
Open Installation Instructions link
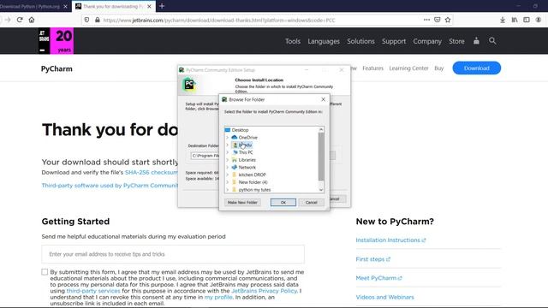tap(390, 240)
